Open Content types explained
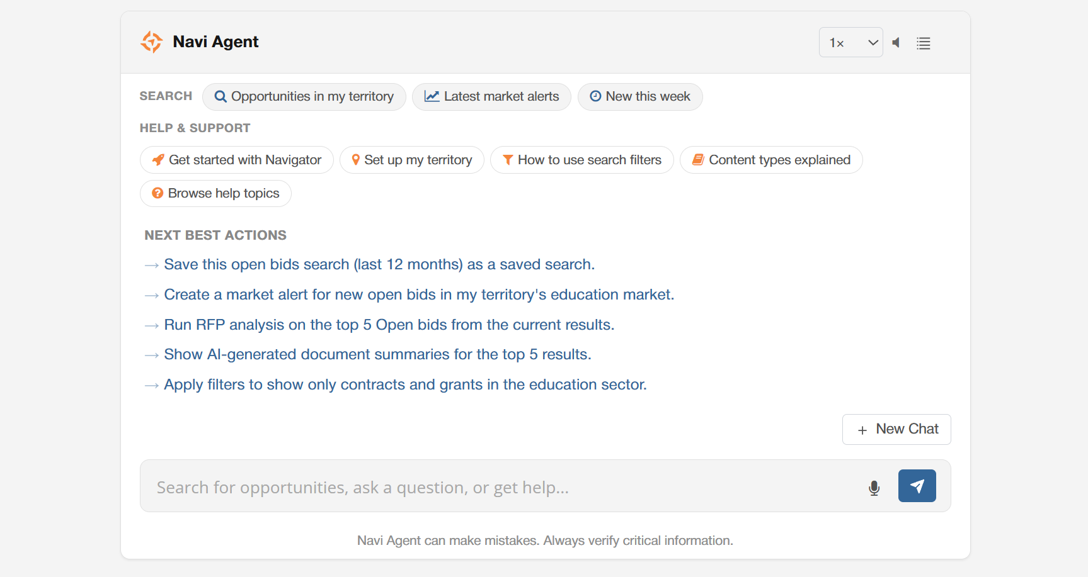The image size is (1088, 577). click(x=771, y=160)
